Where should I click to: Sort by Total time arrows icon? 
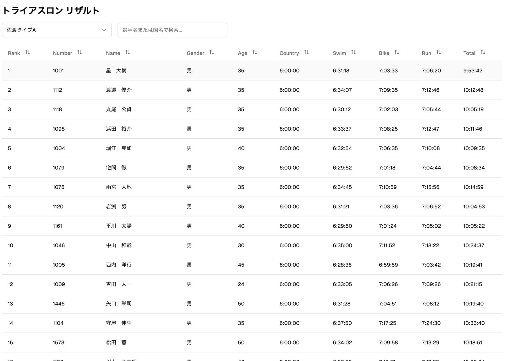483,52
